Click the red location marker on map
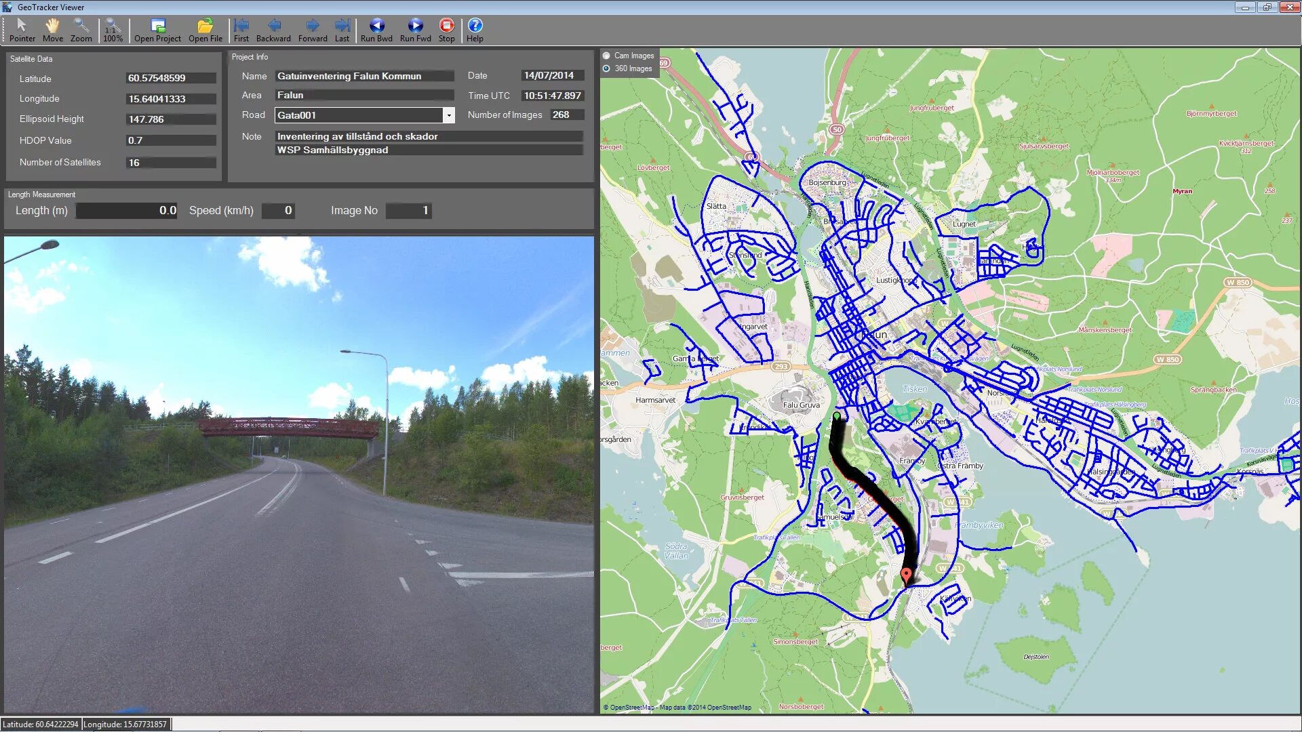The width and height of the screenshot is (1302, 732). (906, 575)
